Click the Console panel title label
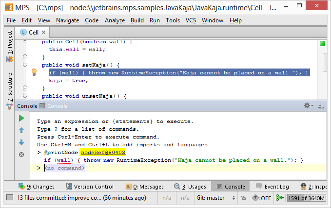 pos(27,105)
